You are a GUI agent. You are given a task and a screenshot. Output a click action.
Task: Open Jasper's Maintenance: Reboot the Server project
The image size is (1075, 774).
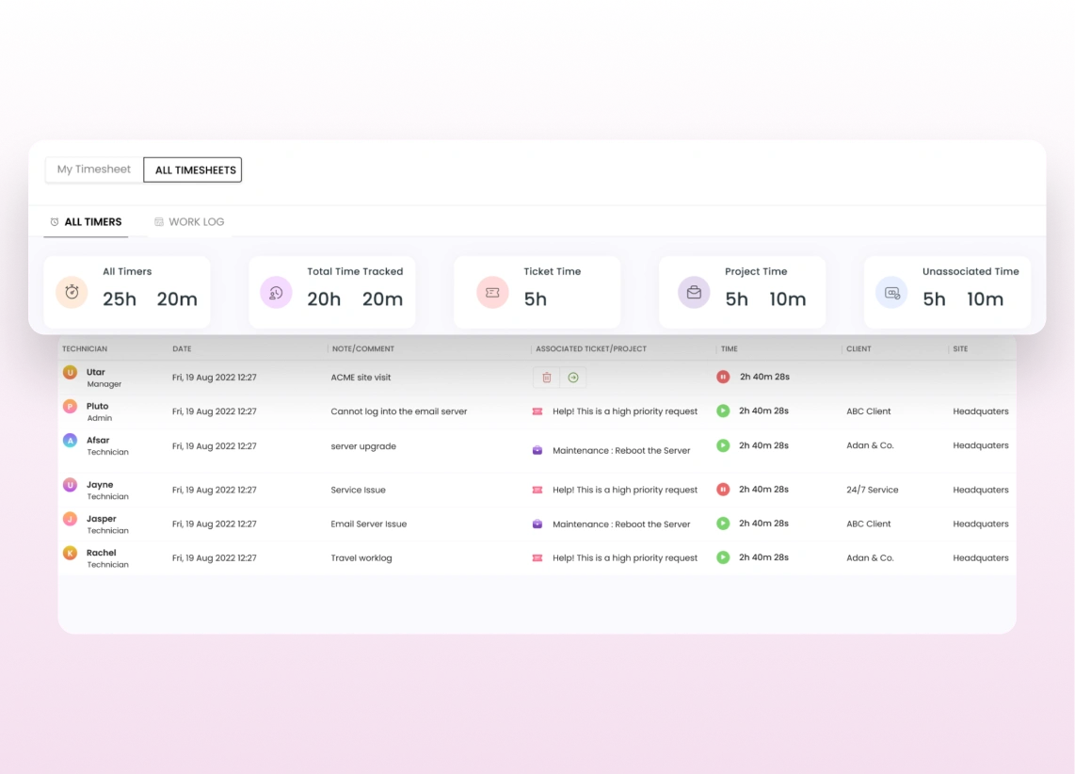coord(621,524)
